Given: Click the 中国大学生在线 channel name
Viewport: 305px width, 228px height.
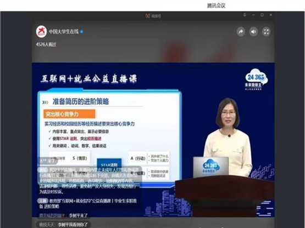Looking at the screenshot, I should click(x=64, y=31).
